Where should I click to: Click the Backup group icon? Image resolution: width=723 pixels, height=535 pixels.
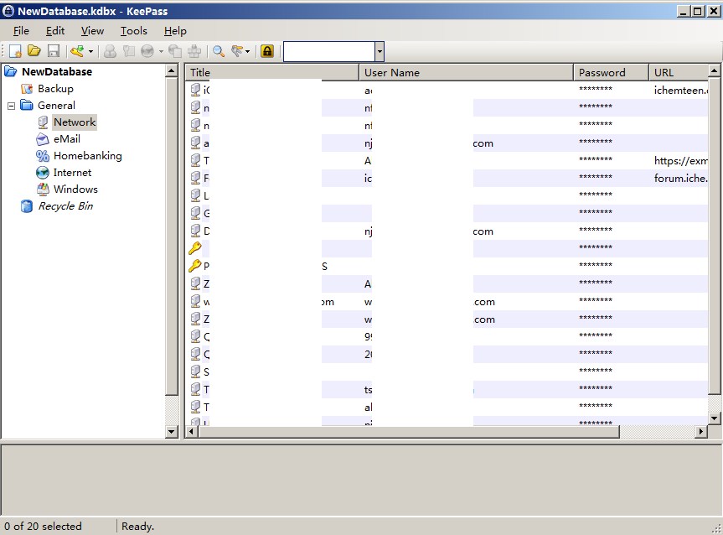click(27, 89)
